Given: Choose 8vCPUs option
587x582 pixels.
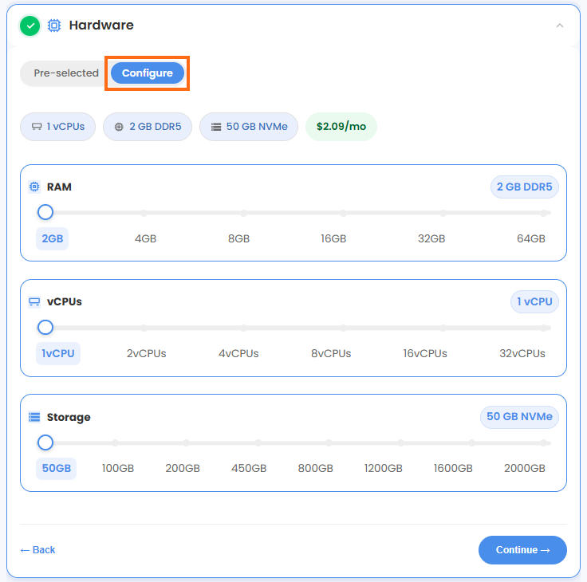Looking at the screenshot, I should pyautogui.click(x=331, y=353).
